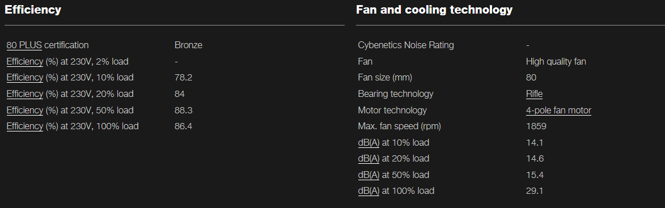Click Efficiency link for 10% load row
665x208 pixels.
25,78
